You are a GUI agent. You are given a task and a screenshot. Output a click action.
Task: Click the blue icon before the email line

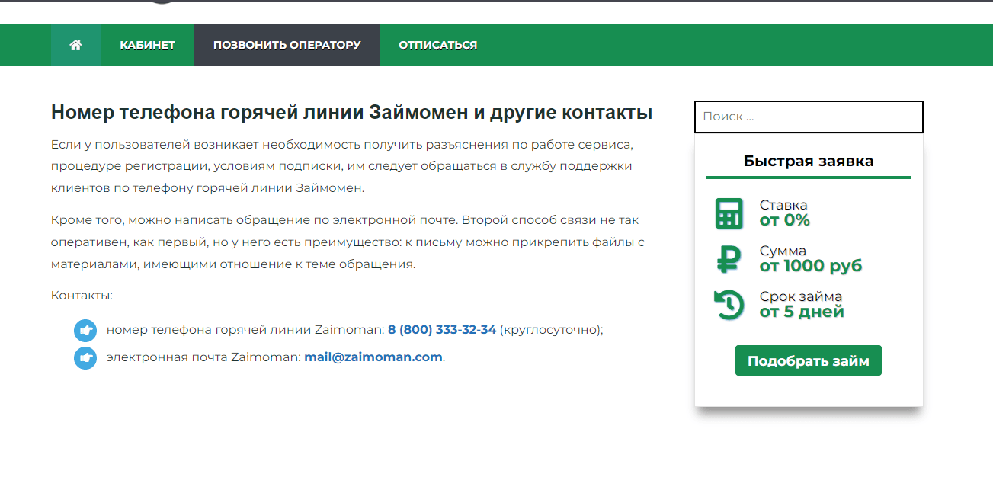coord(85,355)
